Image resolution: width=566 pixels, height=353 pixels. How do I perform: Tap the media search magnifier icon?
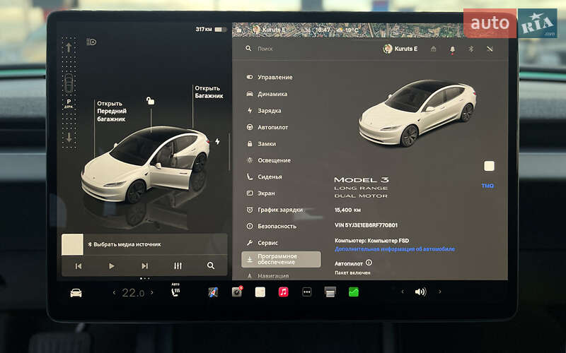coord(211,266)
